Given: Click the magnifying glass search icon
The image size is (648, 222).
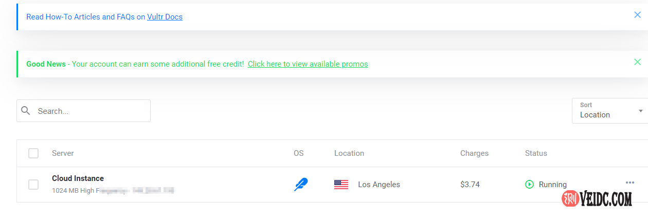Looking at the screenshot, I should (x=26, y=111).
